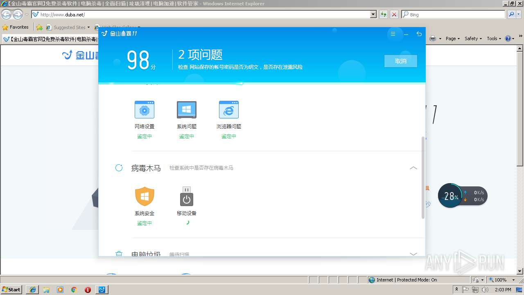Open the Bing search provider dropdown

519,14
